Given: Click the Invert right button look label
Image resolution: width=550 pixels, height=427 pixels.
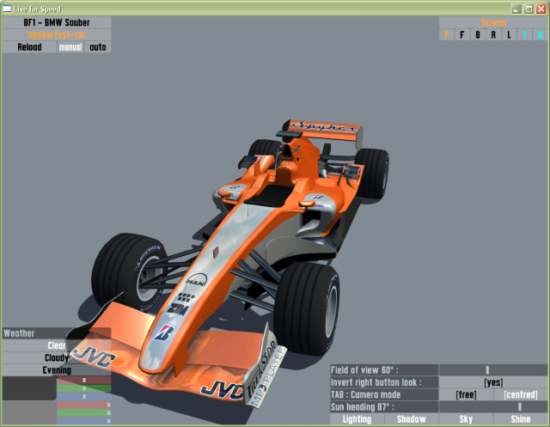Looking at the screenshot, I should [384, 382].
